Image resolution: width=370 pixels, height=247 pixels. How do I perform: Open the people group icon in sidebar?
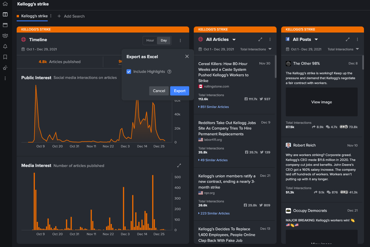point(5,36)
